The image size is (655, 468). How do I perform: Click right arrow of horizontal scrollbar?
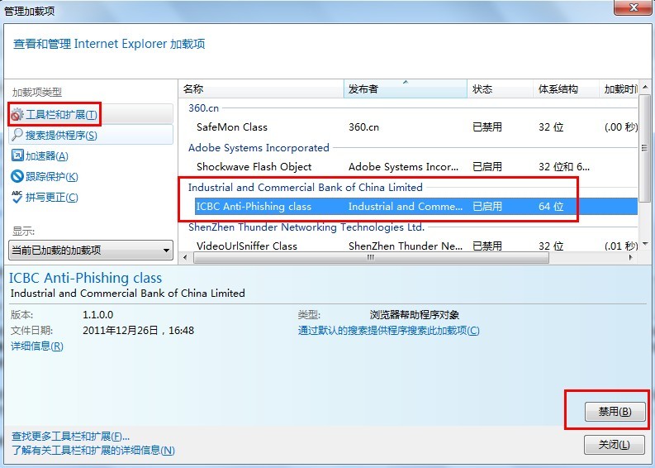pos(631,258)
